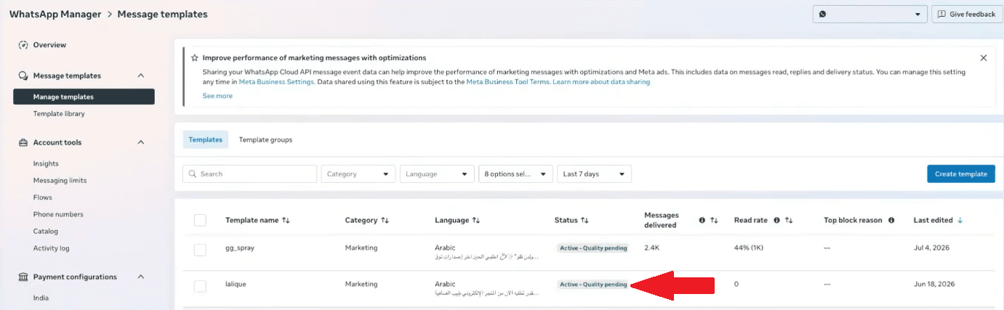Check the lalique row checkbox
The image size is (1004, 310).
coord(200,286)
